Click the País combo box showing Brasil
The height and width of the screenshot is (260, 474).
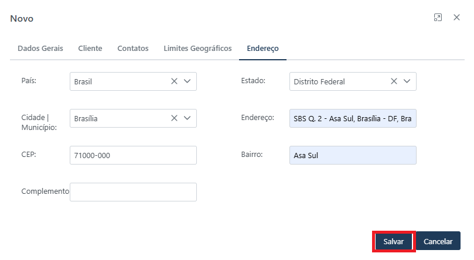pyautogui.click(x=117, y=81)
